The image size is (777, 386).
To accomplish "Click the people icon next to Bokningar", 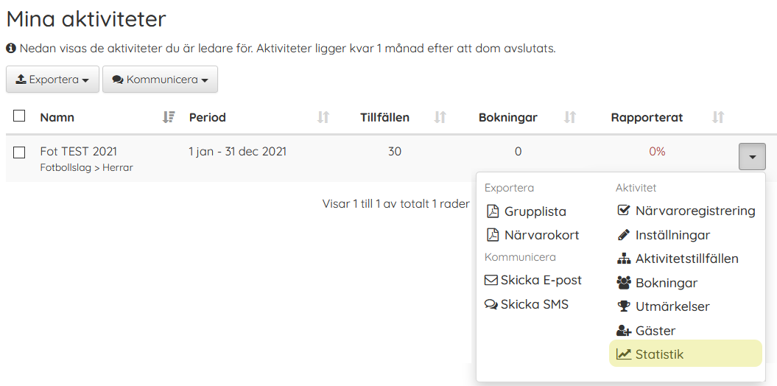I will pyautogui.click(x=623, y=283).
